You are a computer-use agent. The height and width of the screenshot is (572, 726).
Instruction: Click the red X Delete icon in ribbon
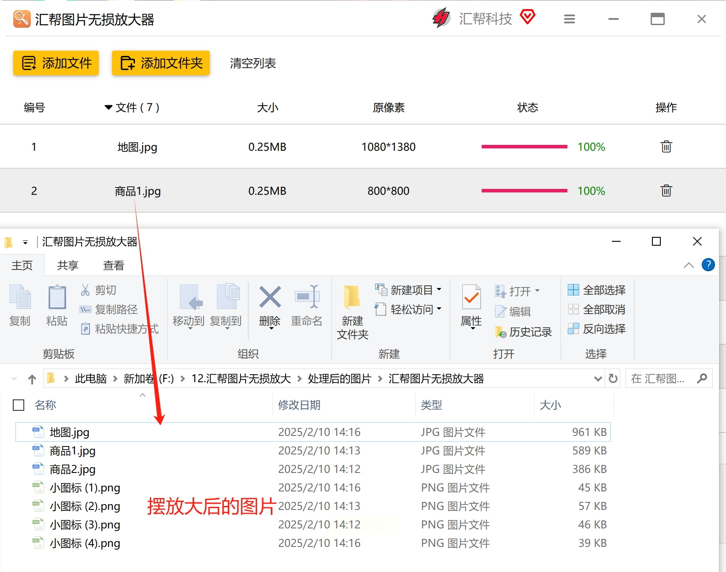tap(270, 297)
